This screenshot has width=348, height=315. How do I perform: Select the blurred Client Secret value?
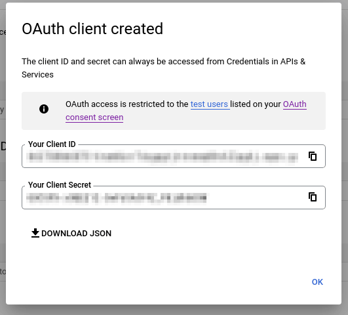[x=117, y=198]
